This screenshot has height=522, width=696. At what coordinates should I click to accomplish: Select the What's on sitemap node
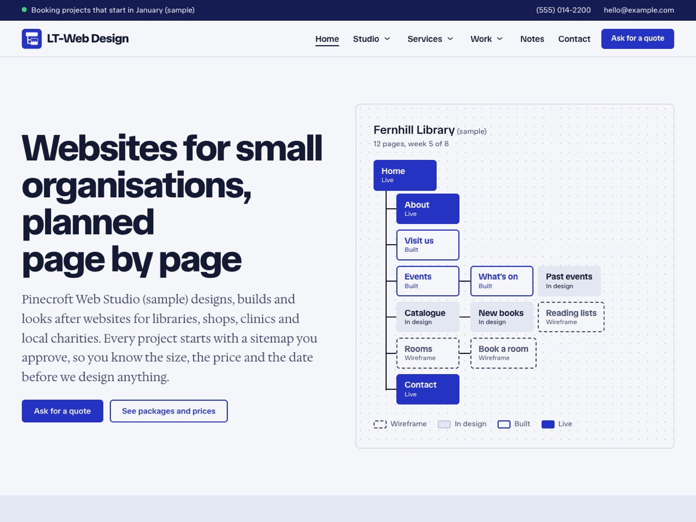pyautogui.click(x=502, y=281)
